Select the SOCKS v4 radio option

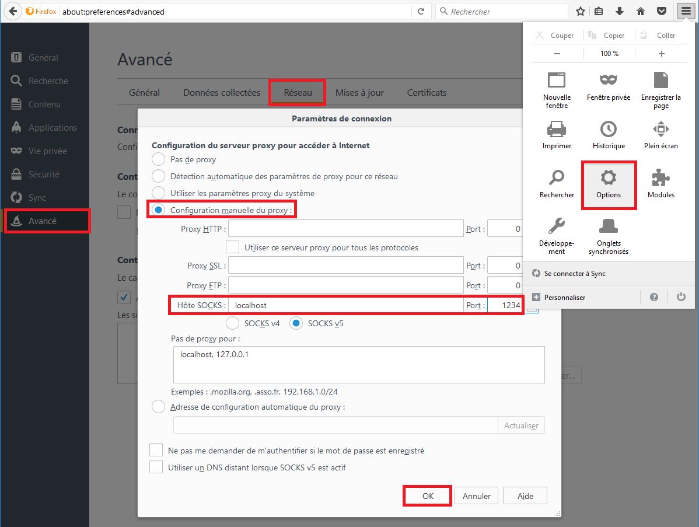point(232,323)
